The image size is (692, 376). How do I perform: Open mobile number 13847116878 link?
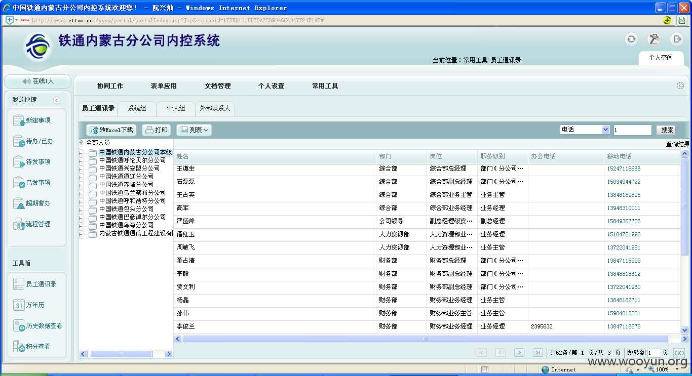pyautogui.click(x=624, y=326)
